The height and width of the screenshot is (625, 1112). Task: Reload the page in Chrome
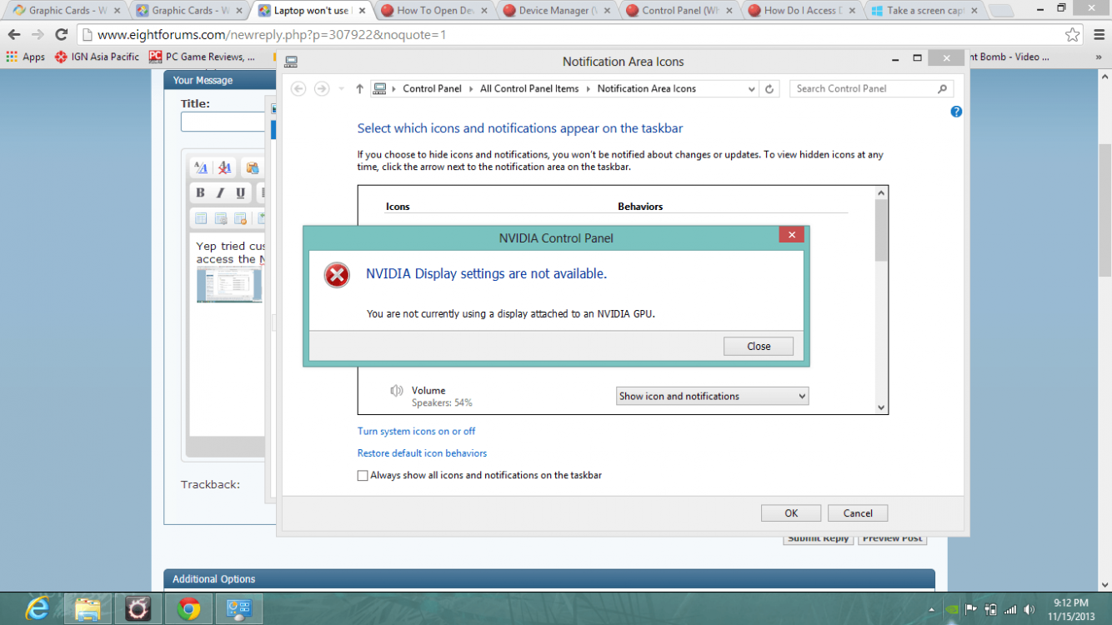pos(61,35)
